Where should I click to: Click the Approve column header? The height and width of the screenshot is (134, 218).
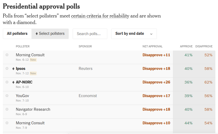click(186, 46)
